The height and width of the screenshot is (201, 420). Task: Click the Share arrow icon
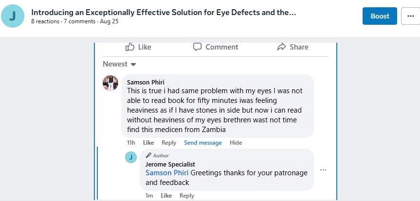[281, 47]
